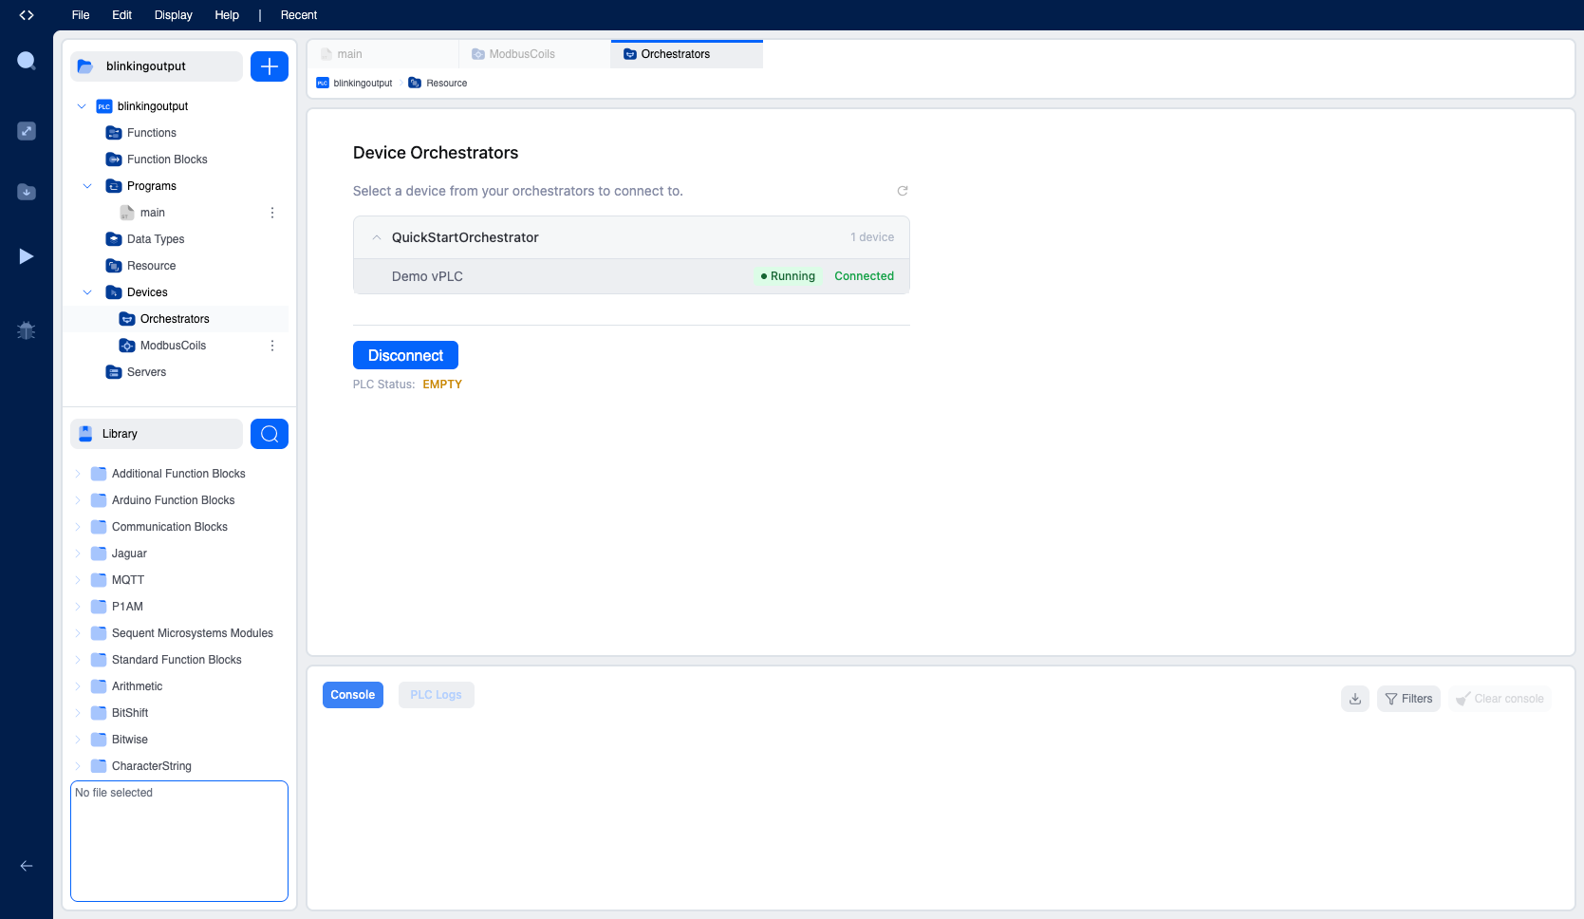
Task: Click the Servers folder icon
Action: coord(114,372)
